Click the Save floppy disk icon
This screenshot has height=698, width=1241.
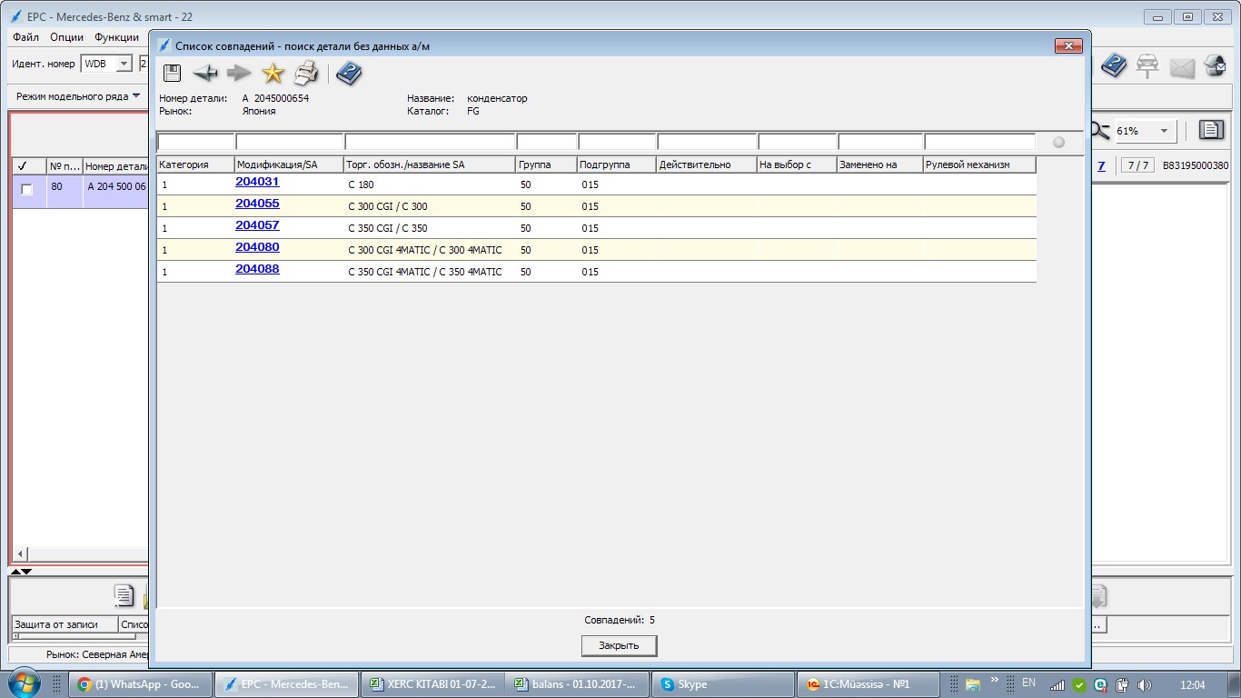[172, 75]
